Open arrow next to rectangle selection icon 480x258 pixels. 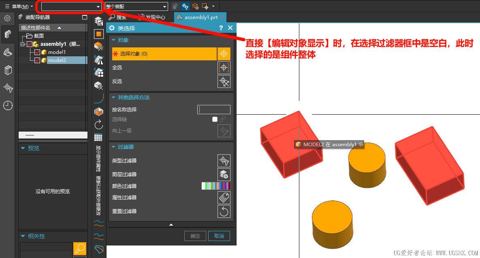(x=213, y=6)
